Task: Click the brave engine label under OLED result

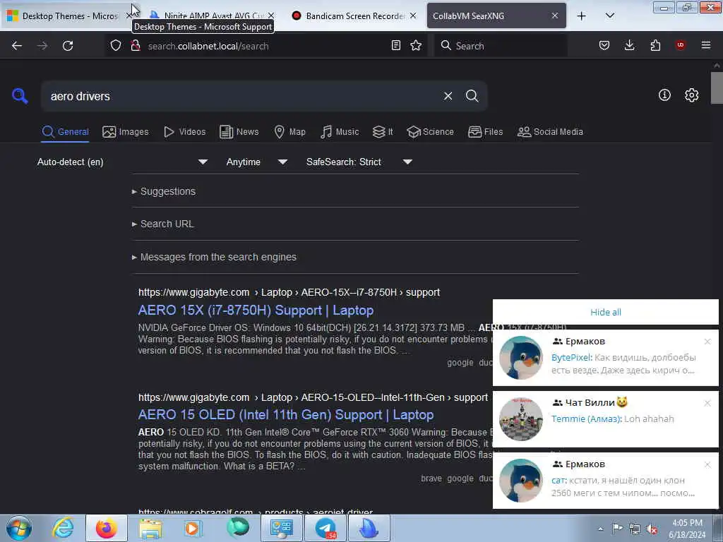Action: [x=431, y=478]
